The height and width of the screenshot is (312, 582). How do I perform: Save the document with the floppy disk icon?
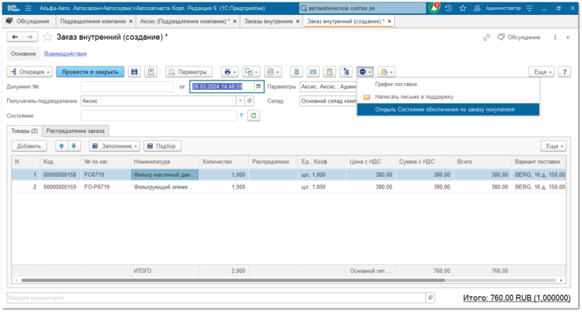point(135,72)
